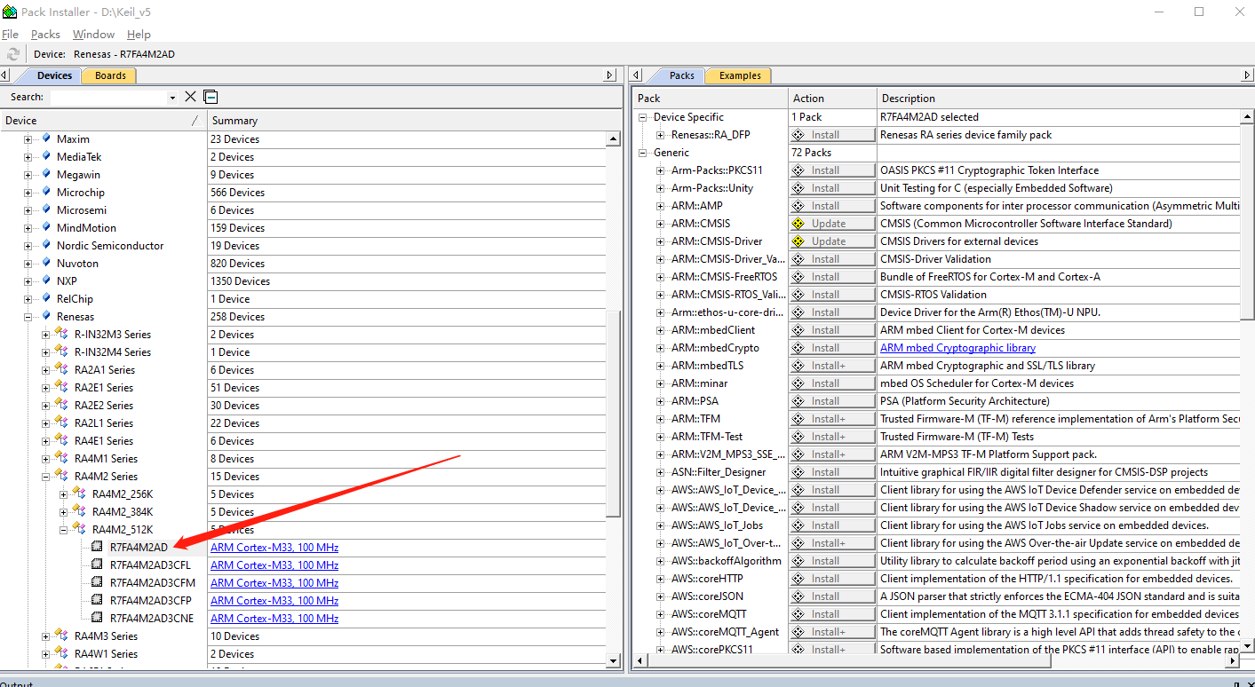Click the NXP vendor diamond icon
This screenshot has width=1255, height=687.
pos(46,280)
